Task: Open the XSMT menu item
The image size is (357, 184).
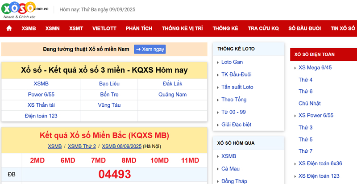Action: click(76, 29)
